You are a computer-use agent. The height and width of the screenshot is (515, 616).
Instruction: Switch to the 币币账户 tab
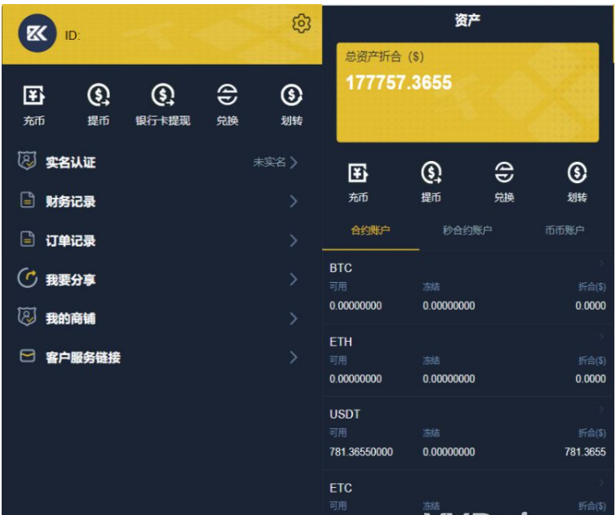[x=565, y=231]
